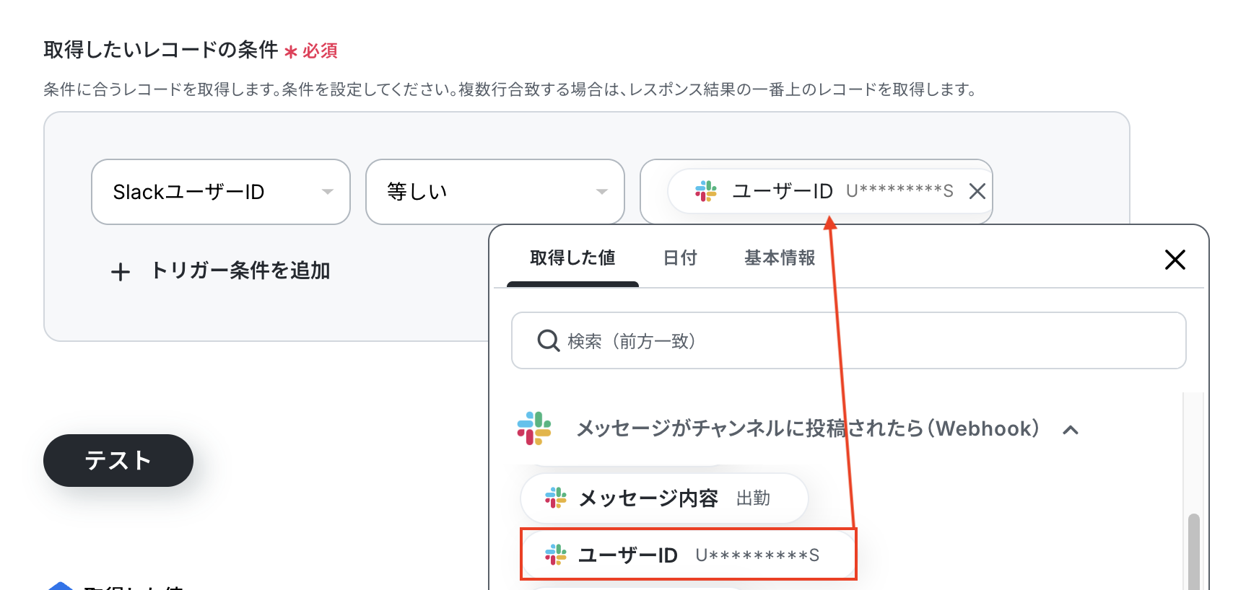The image size is (1233, 590).
Task: Click the popup's vertical scrollbar thumb
Action: pos(1194,552)
